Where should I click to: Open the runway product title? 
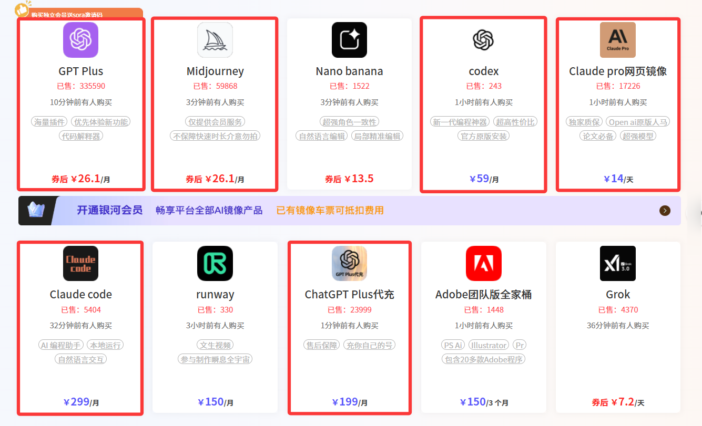click(x=215, y=295)
